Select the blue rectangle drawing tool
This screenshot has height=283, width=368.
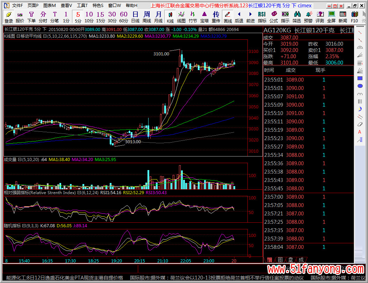(x=360, y=78)
